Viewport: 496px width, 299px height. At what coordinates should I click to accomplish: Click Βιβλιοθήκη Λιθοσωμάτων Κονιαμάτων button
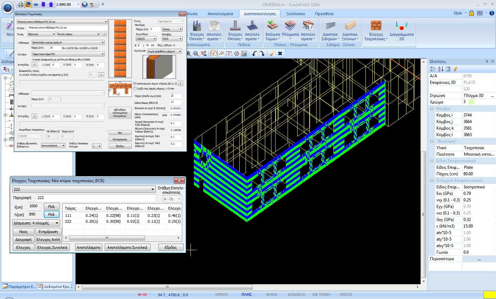pos(120,113)
